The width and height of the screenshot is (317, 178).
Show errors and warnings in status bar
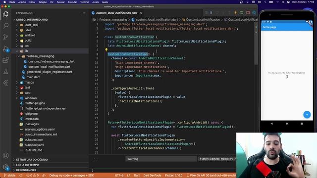(x=33, y=176)
